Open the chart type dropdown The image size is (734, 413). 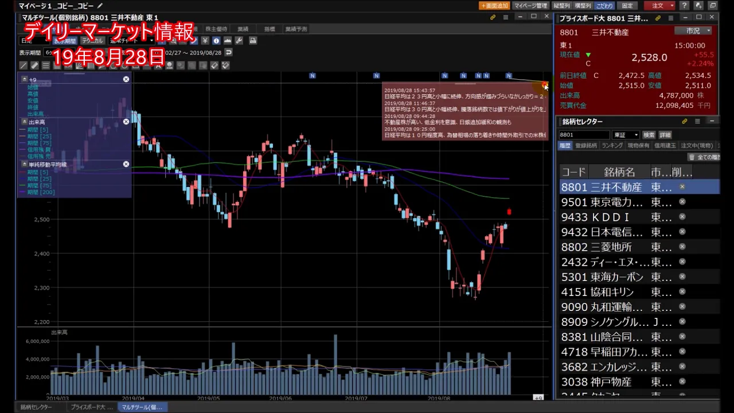coord(131,41)
